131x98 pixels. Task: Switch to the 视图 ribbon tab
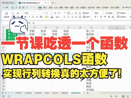72,8
